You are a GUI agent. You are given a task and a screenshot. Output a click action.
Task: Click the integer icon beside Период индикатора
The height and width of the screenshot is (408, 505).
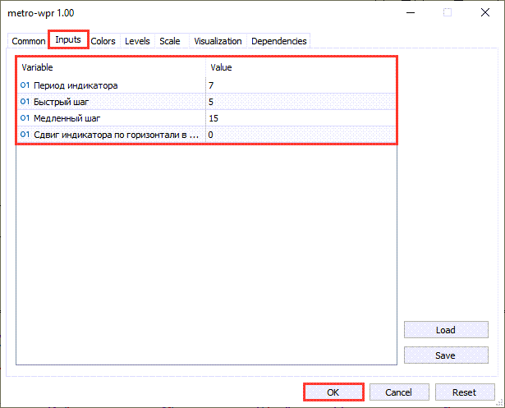tap(25, 85)
